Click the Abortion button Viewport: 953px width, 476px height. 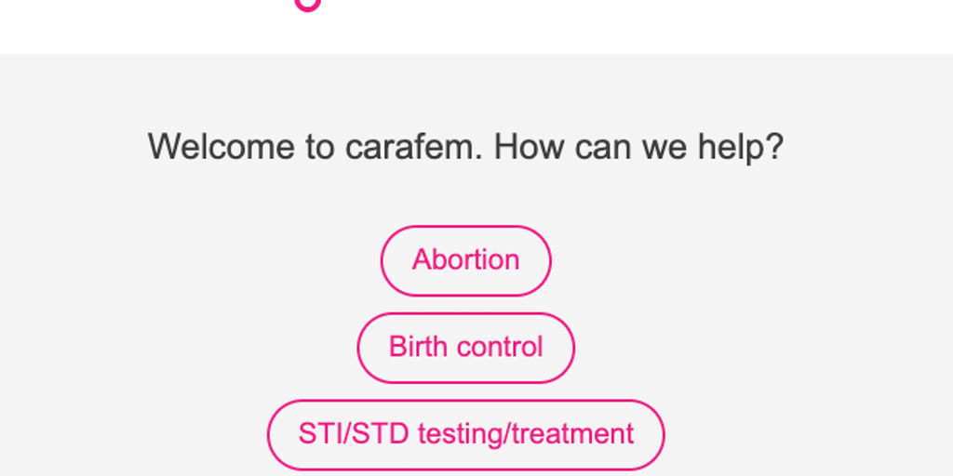pyautogui.click(x=465, y=260)
